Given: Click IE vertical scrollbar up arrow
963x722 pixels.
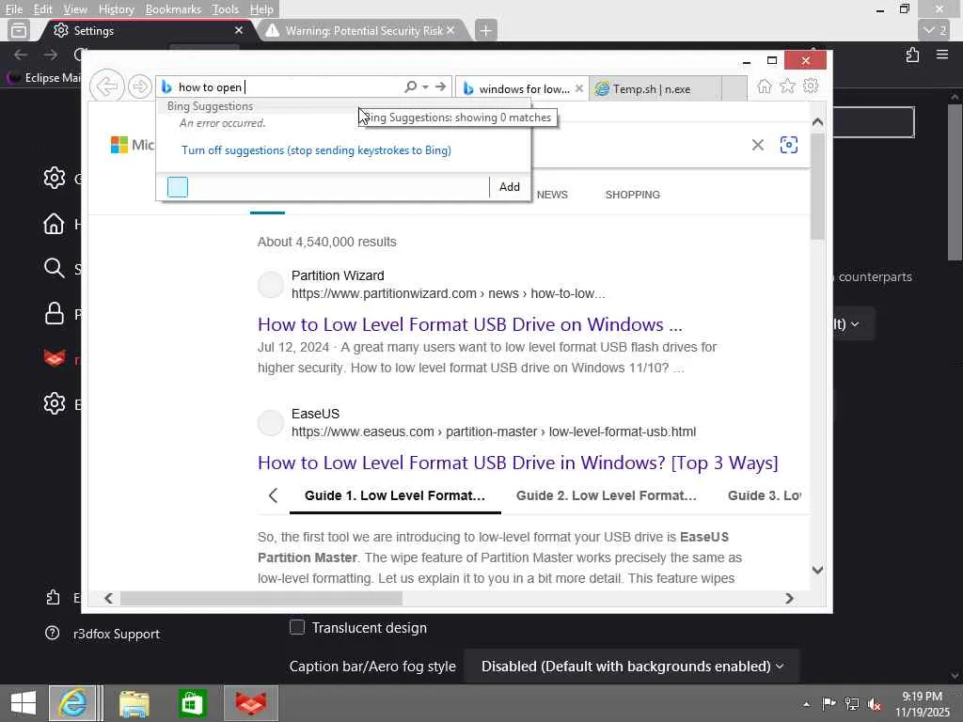Looking at the screenshot, I should (x=817, y=122).
